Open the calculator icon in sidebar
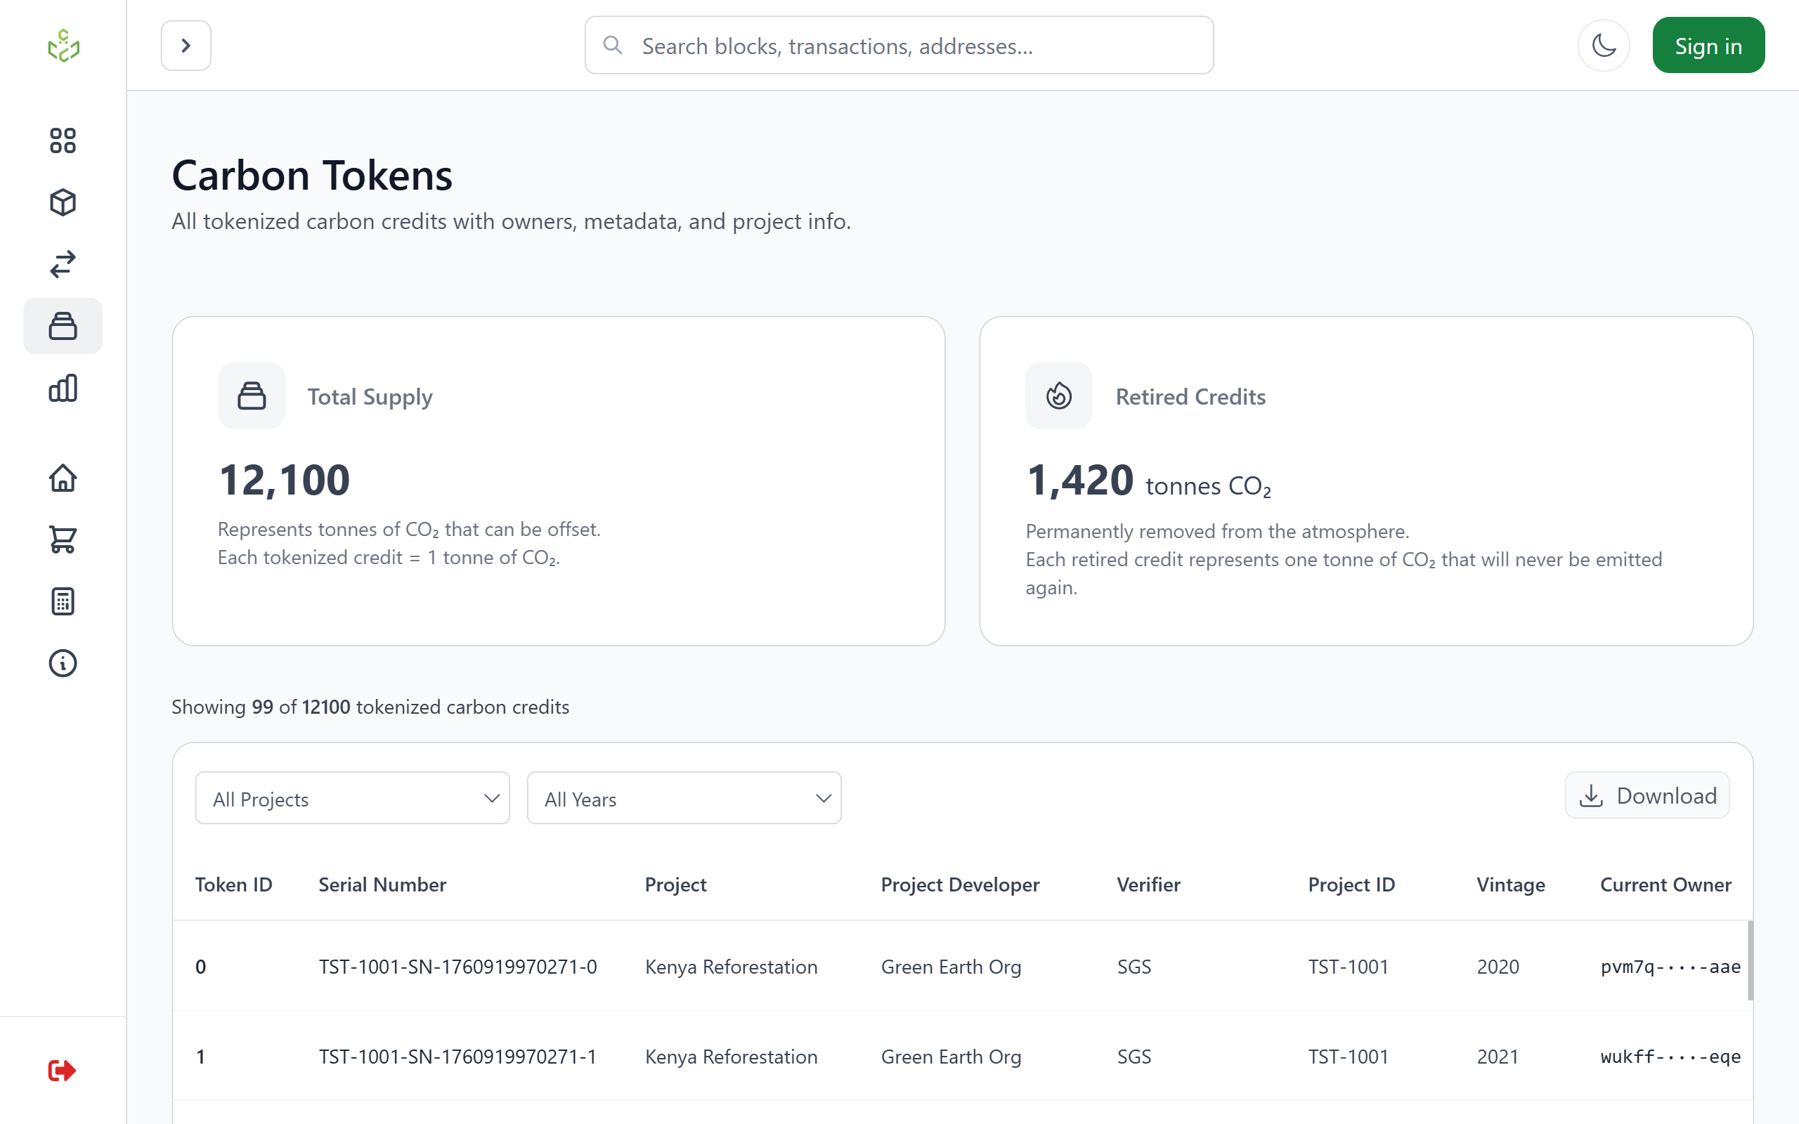Screen dimensions: 1799x1124 click(x=63, y=601)
